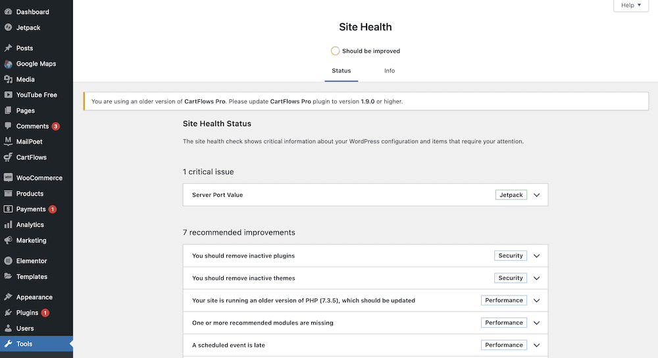
Task: Click the Plugins plug icon
Action: tap(8, 313)
